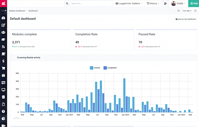Click the Kademi logo icon
The width and height of the screenshot is (199, 127).
[x=3, y=3]
